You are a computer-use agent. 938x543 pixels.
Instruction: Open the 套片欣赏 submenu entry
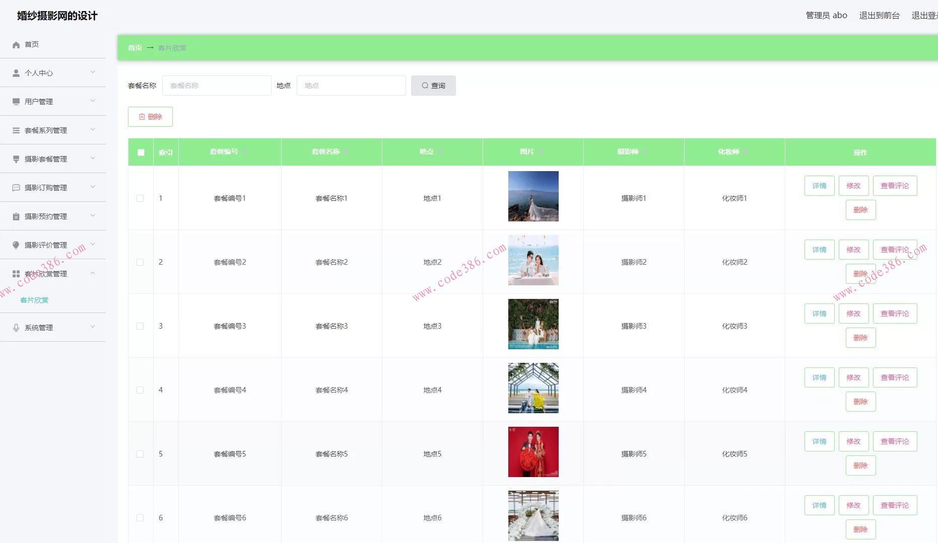(34, 300)
